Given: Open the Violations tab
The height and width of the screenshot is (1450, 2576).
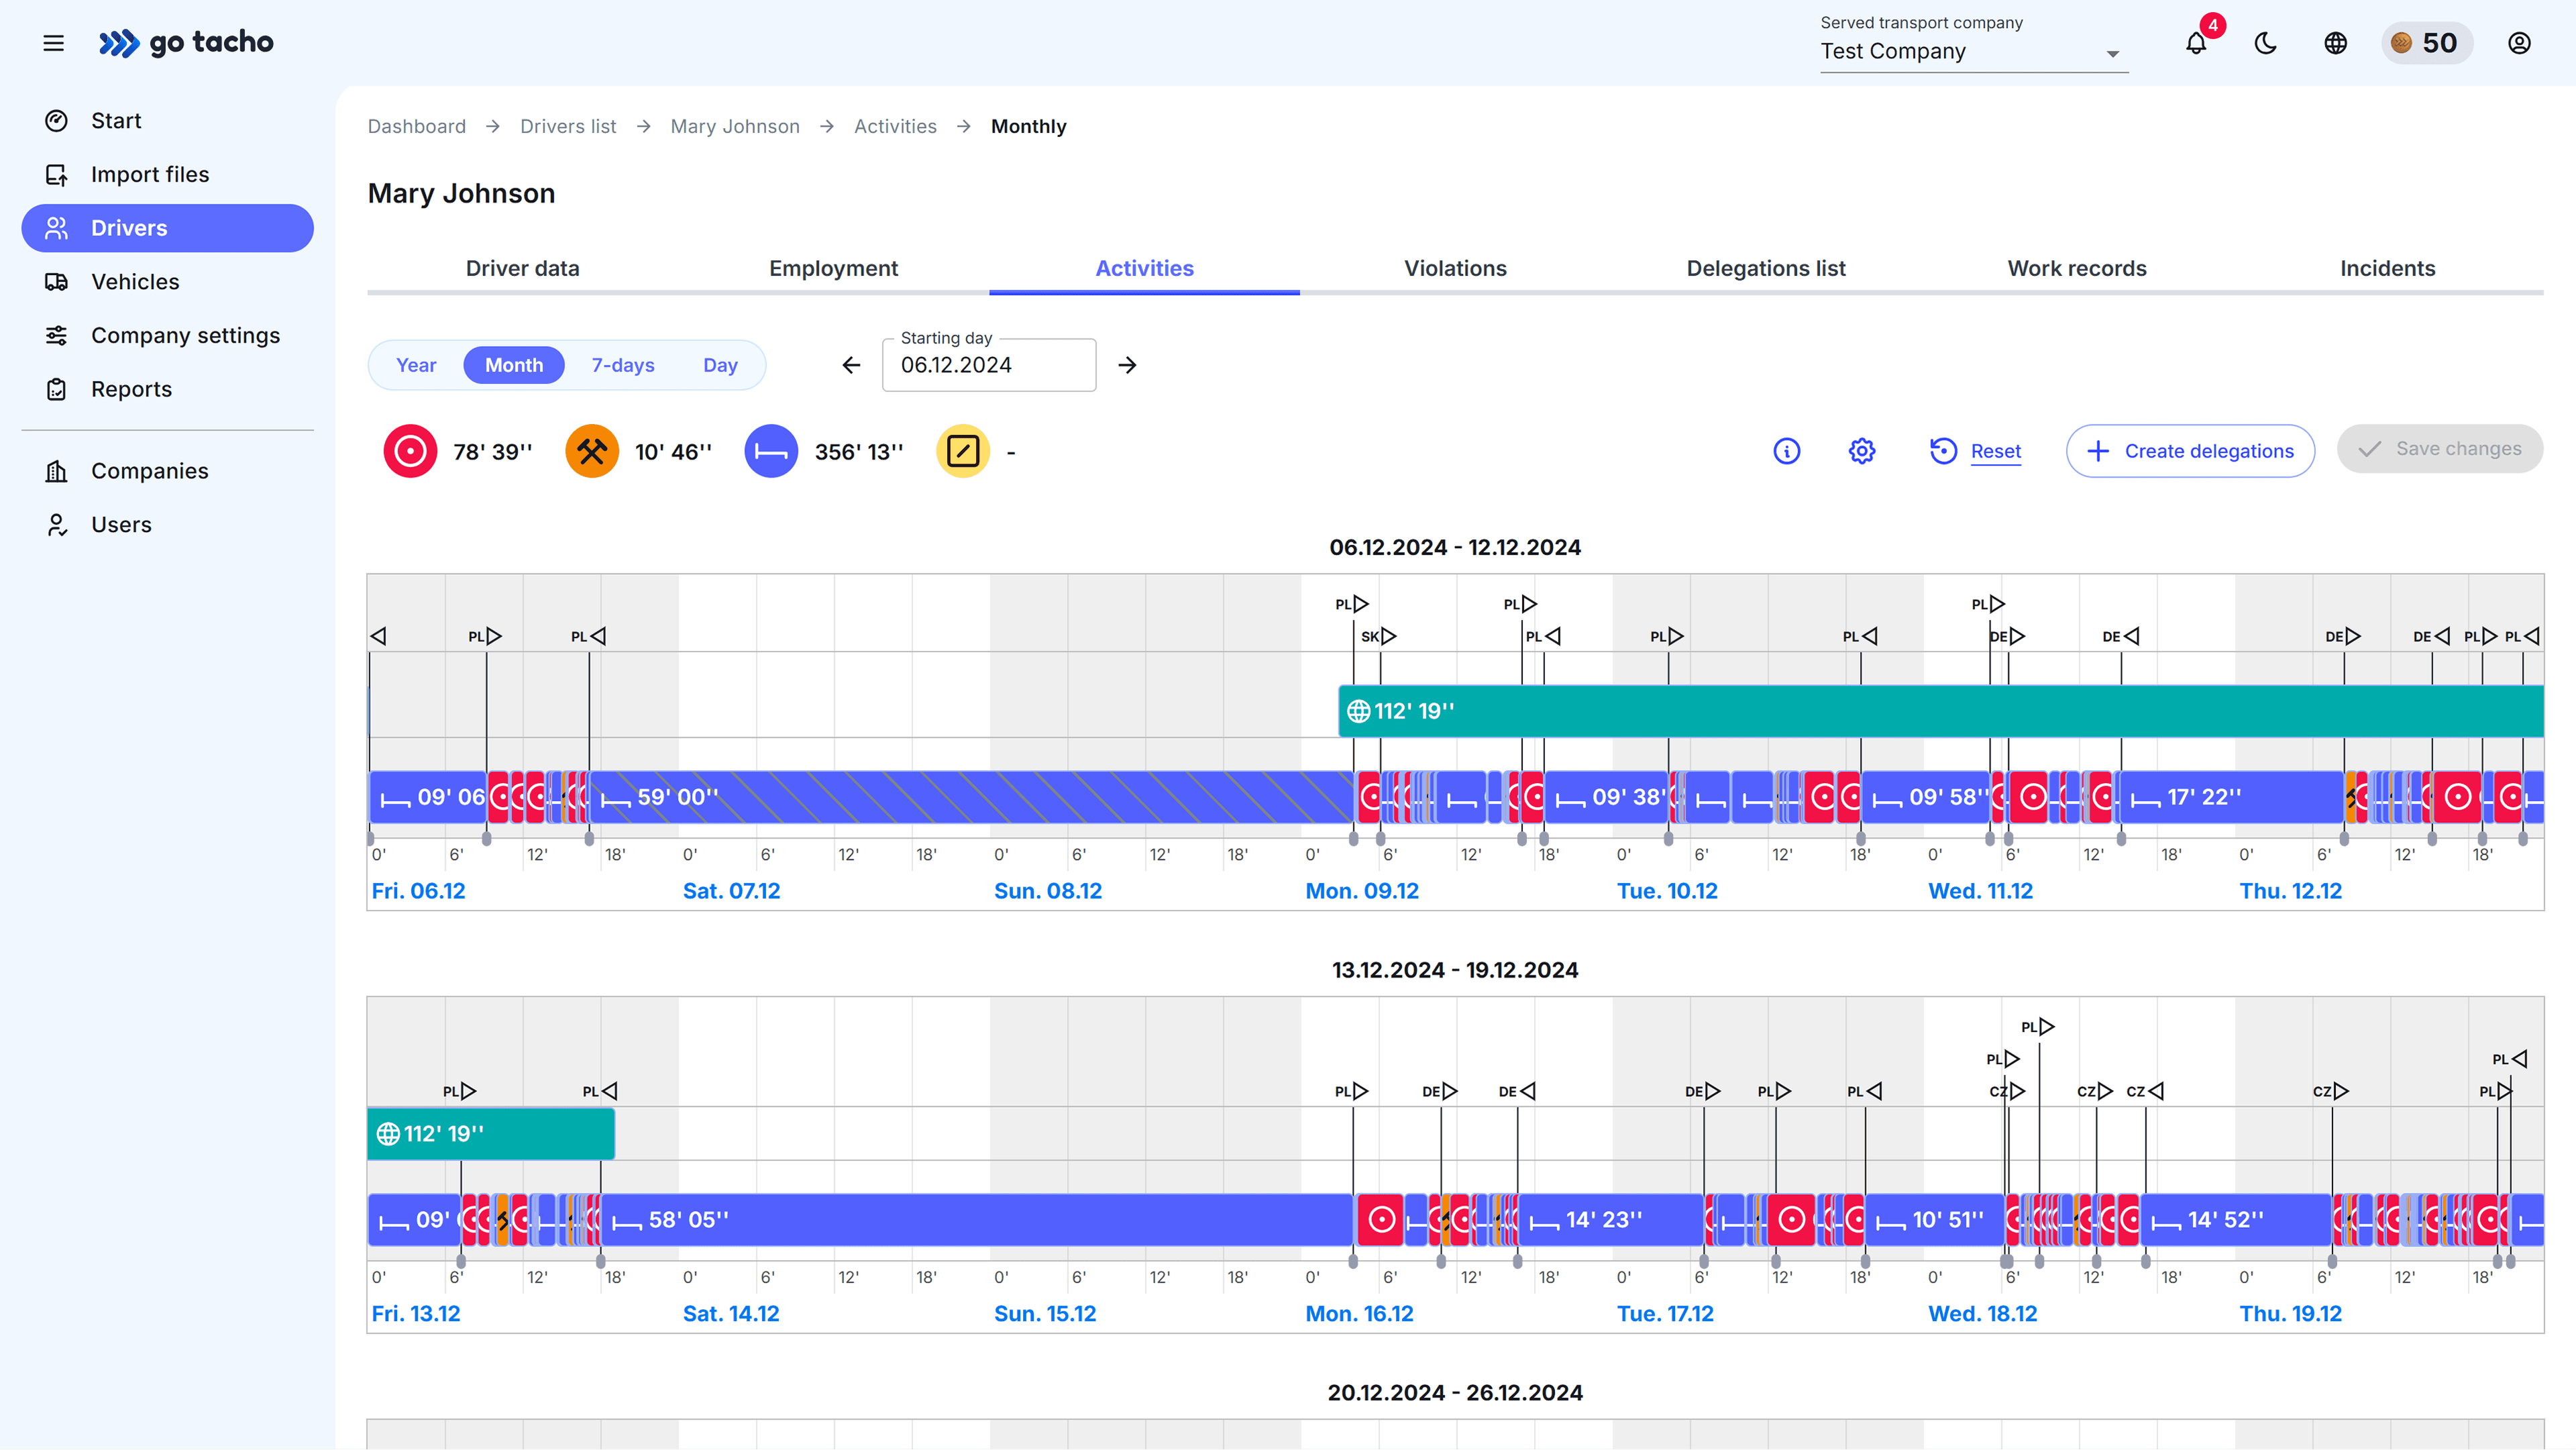Looking at the screenshot, I should pyautogui.click(x=1455, y=268).
